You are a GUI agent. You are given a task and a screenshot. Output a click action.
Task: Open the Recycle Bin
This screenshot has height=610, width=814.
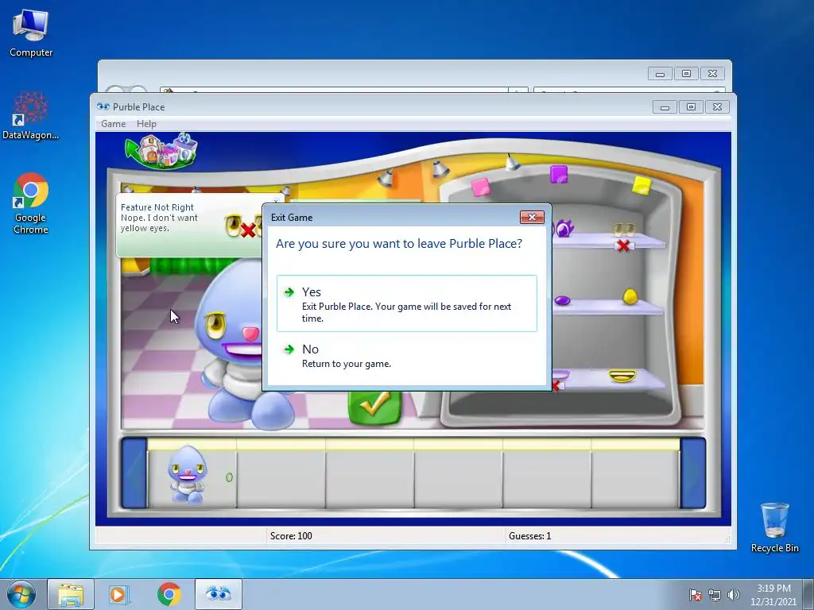[774, 527]
